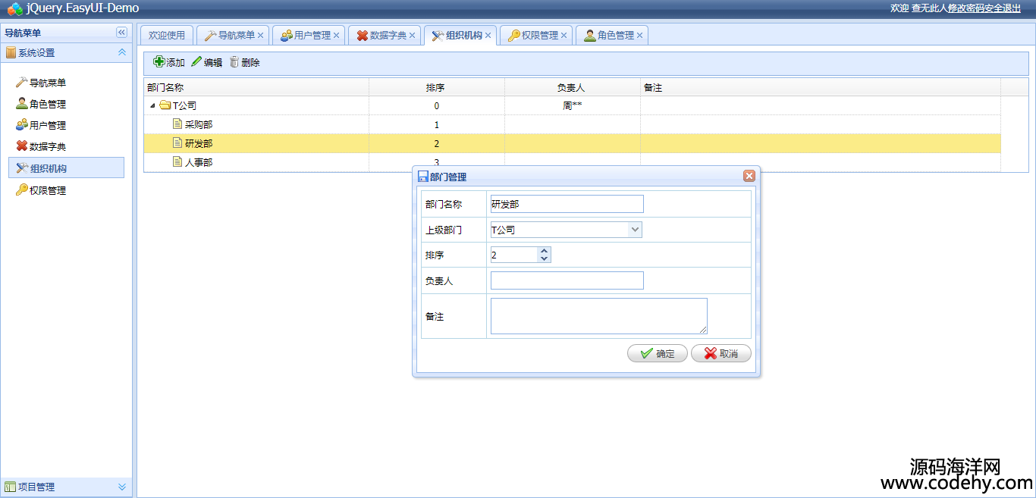Screen dimensions: 1036x498
Task: Click the trash Delete (删除) toolbar icon
Action: point(234,62)
